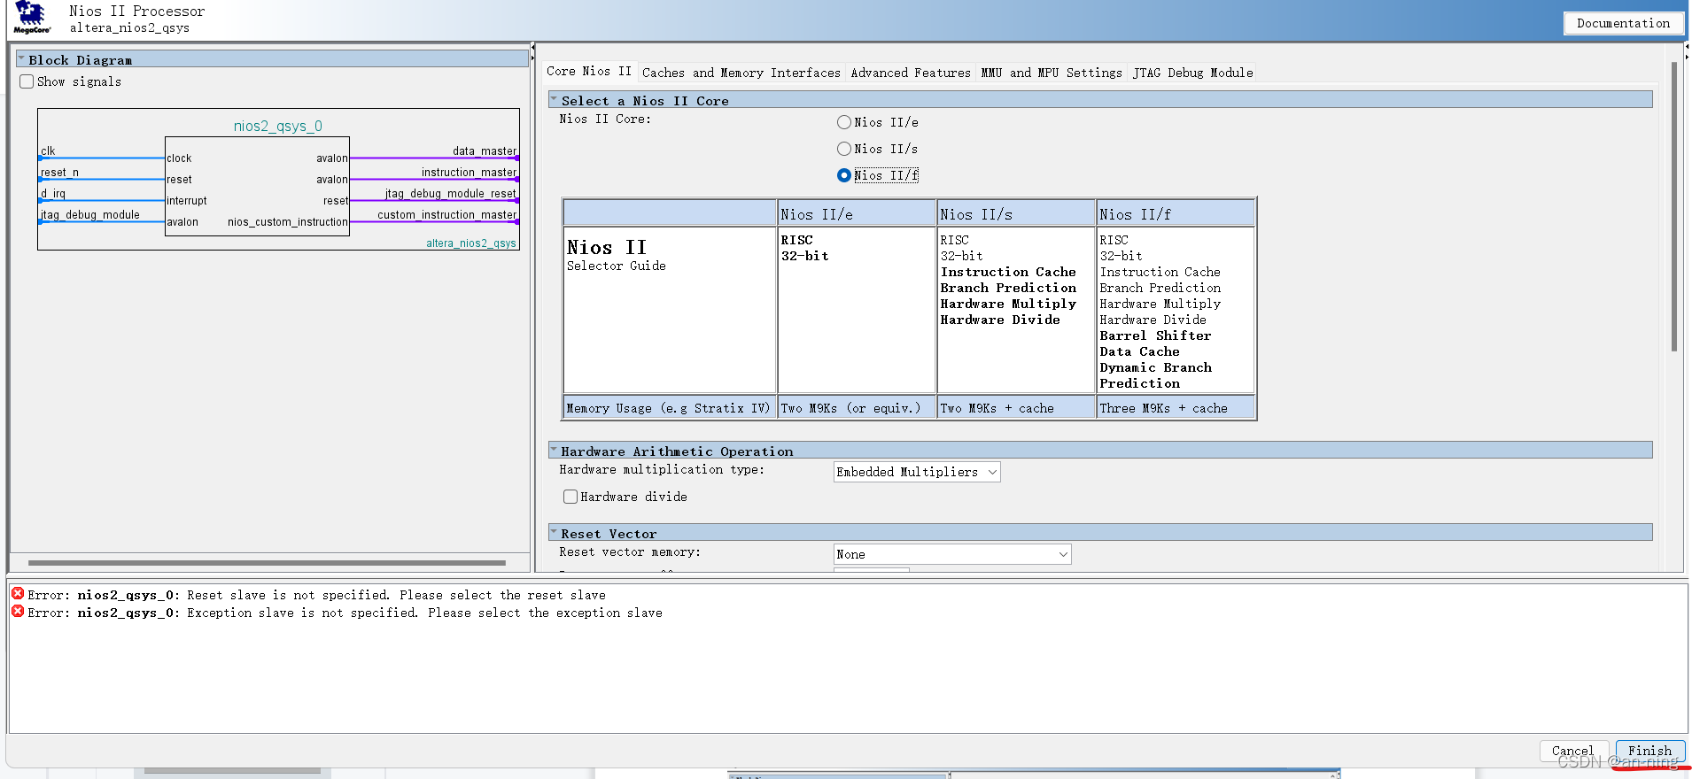Click the settings panel vertical scrollbar

point(1674,206)
